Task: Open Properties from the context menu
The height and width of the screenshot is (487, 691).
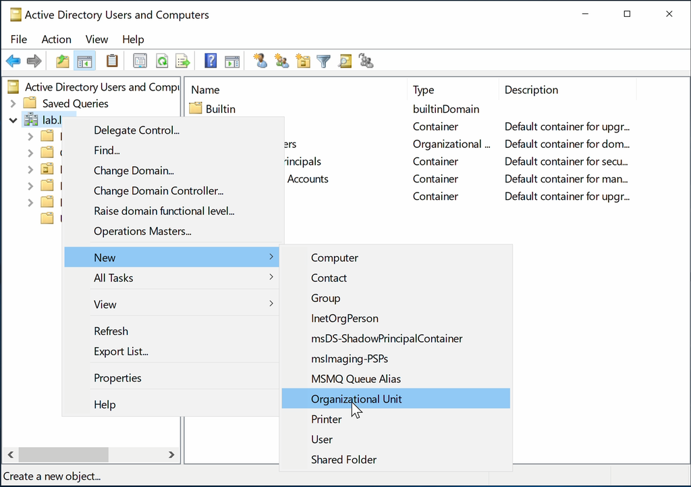Action: pyautogui.click(x=117, y=378)
